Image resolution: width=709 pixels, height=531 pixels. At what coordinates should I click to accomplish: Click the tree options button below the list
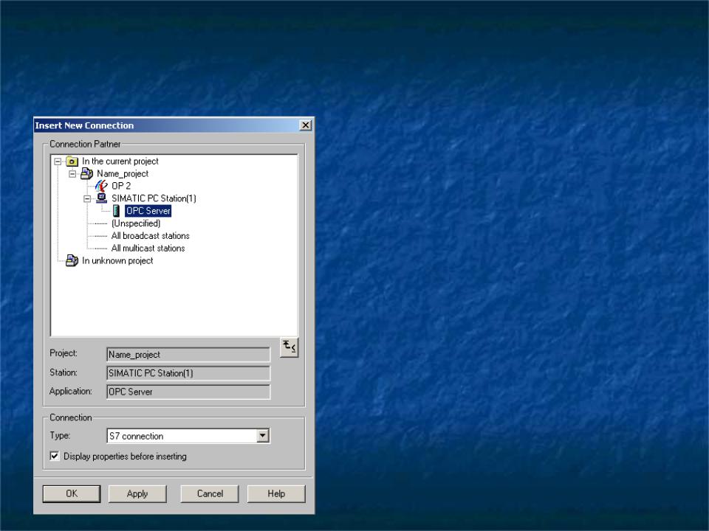coord(289,347)
